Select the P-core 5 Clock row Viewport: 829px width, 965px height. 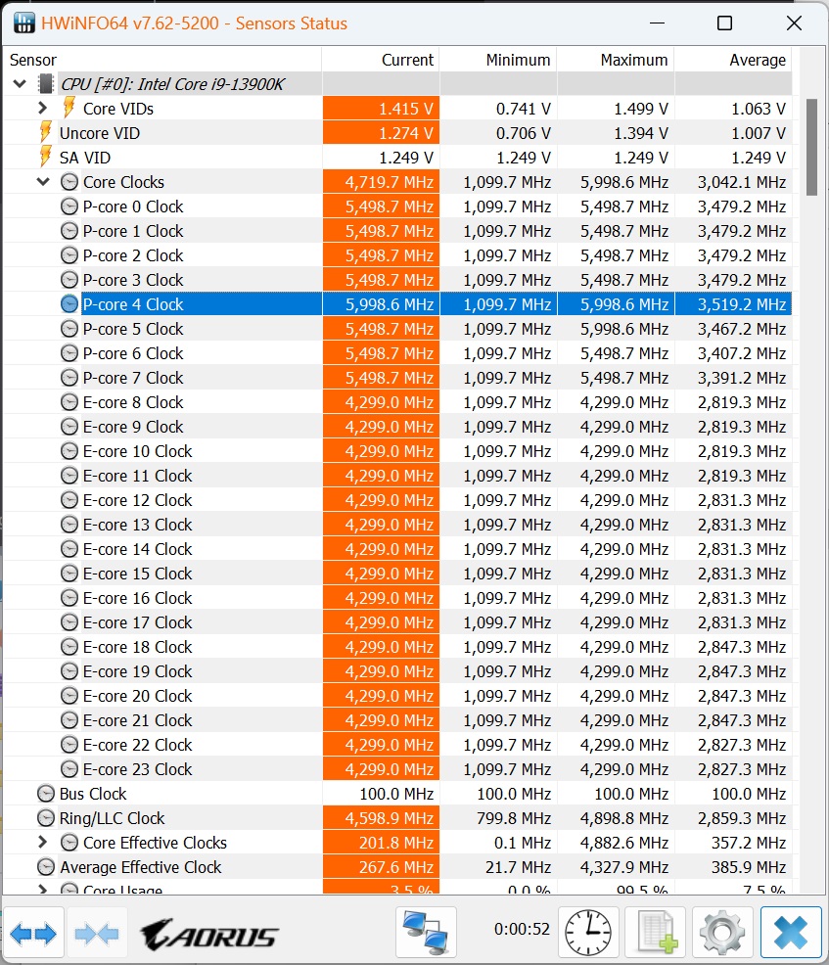(397, 329)
